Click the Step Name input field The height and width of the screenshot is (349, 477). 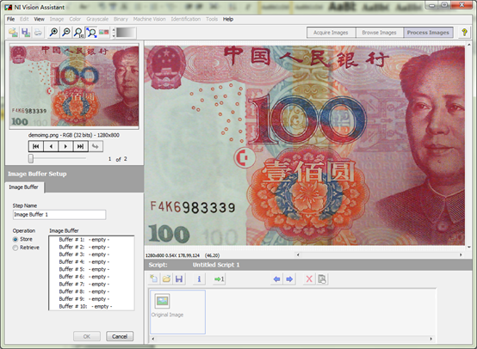[59, 214]
